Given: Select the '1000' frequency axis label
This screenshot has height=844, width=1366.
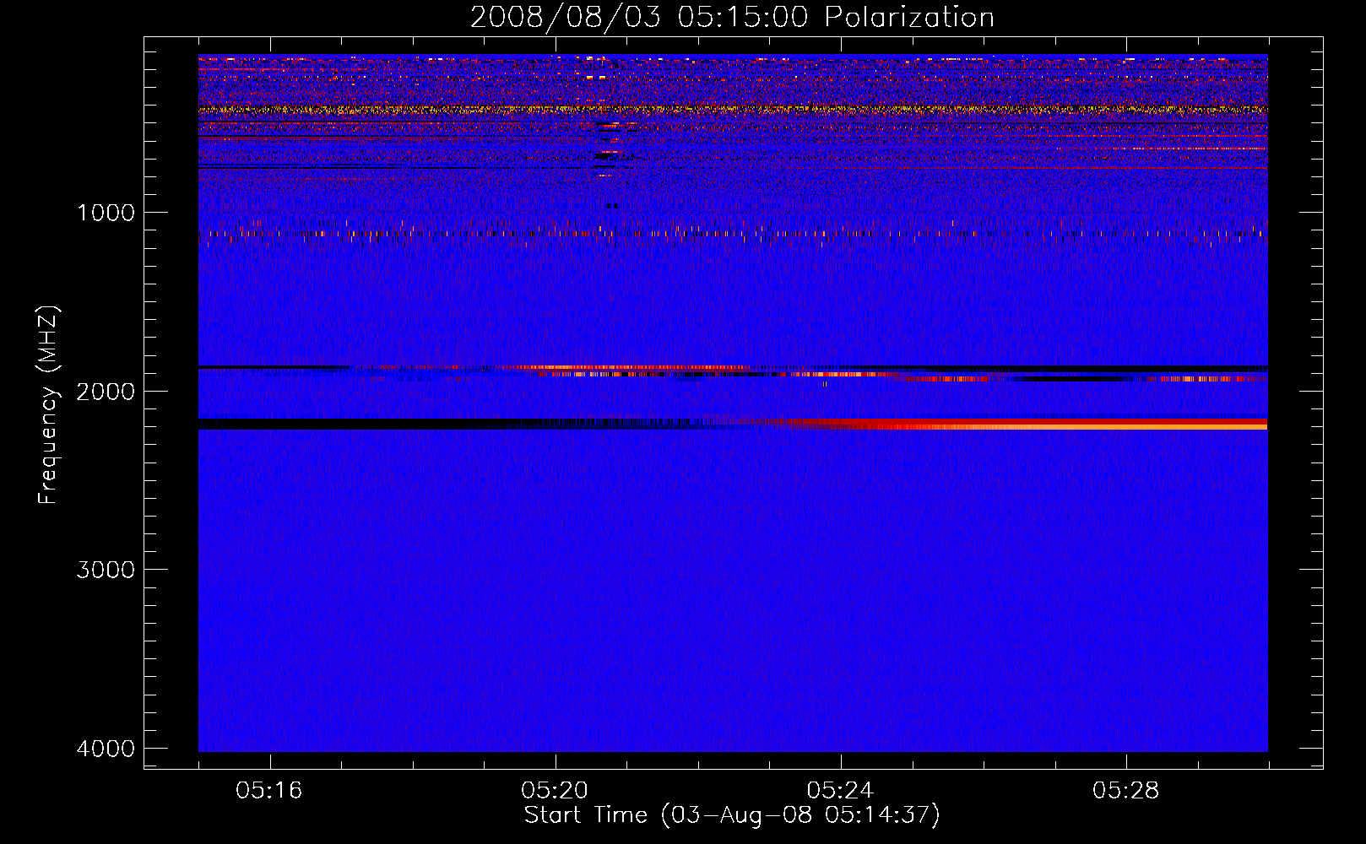Looking at the screenshot, I should tap(106, 213).
